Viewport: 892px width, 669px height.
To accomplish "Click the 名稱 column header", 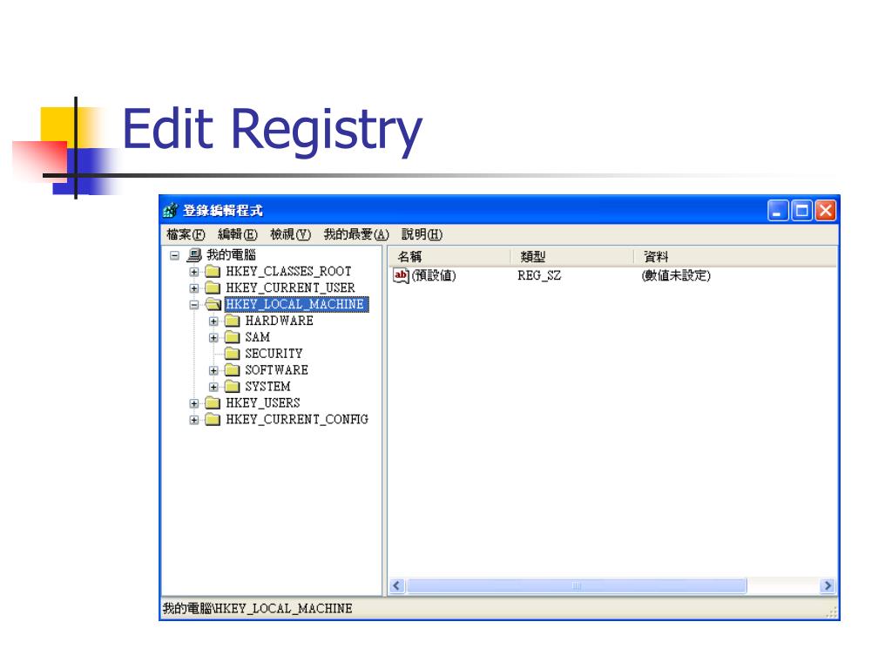I will [449, 257].
